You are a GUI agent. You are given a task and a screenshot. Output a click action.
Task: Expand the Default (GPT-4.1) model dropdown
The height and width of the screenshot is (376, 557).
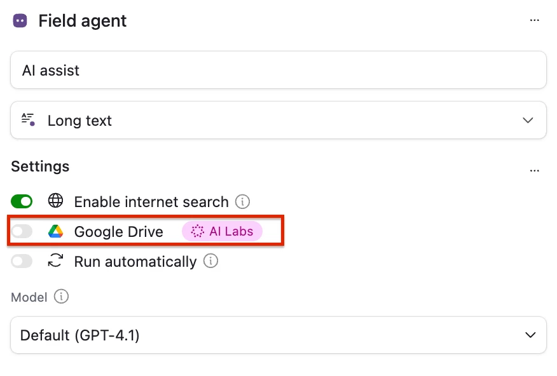click(x=278, y=335)
